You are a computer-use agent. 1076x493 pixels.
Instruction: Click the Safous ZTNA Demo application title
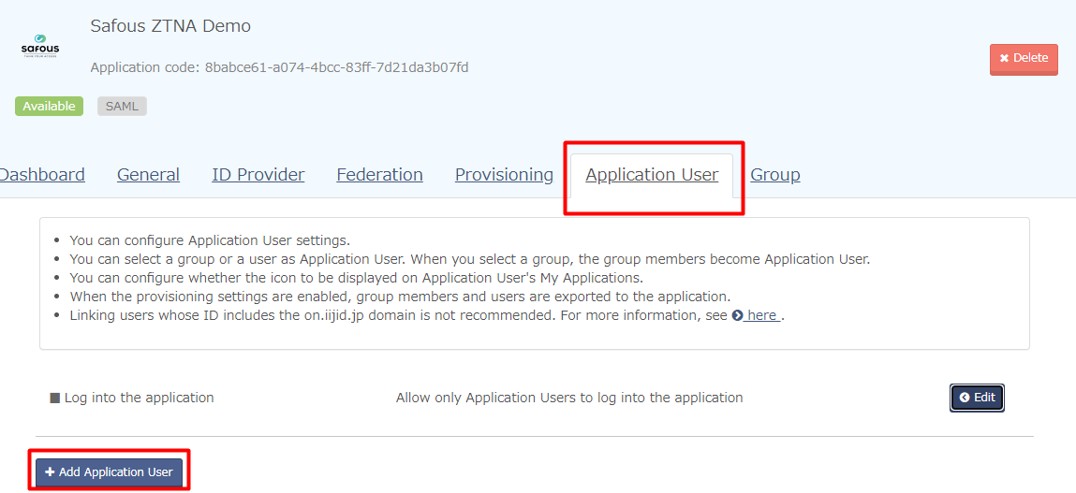170,26
